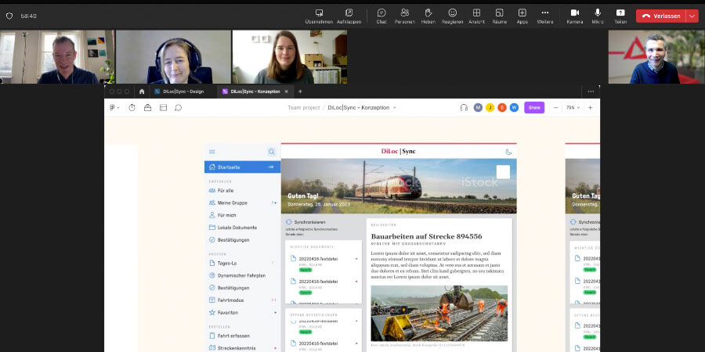Open Favoriten in the sidebar
The width and height of the screenshot is (705, 352).
pyautogui.click(x=242, y=312)
